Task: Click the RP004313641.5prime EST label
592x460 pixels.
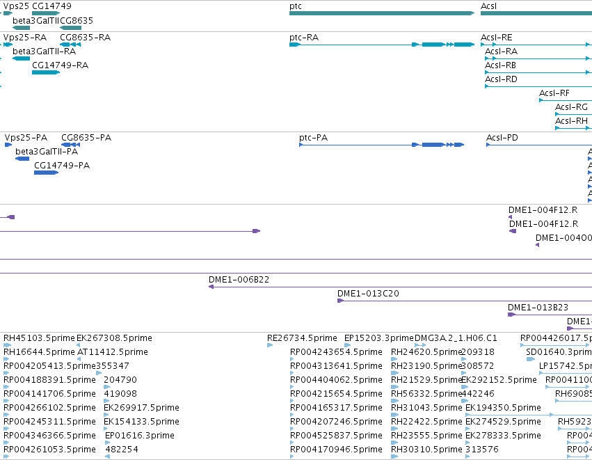Action: 337,366
